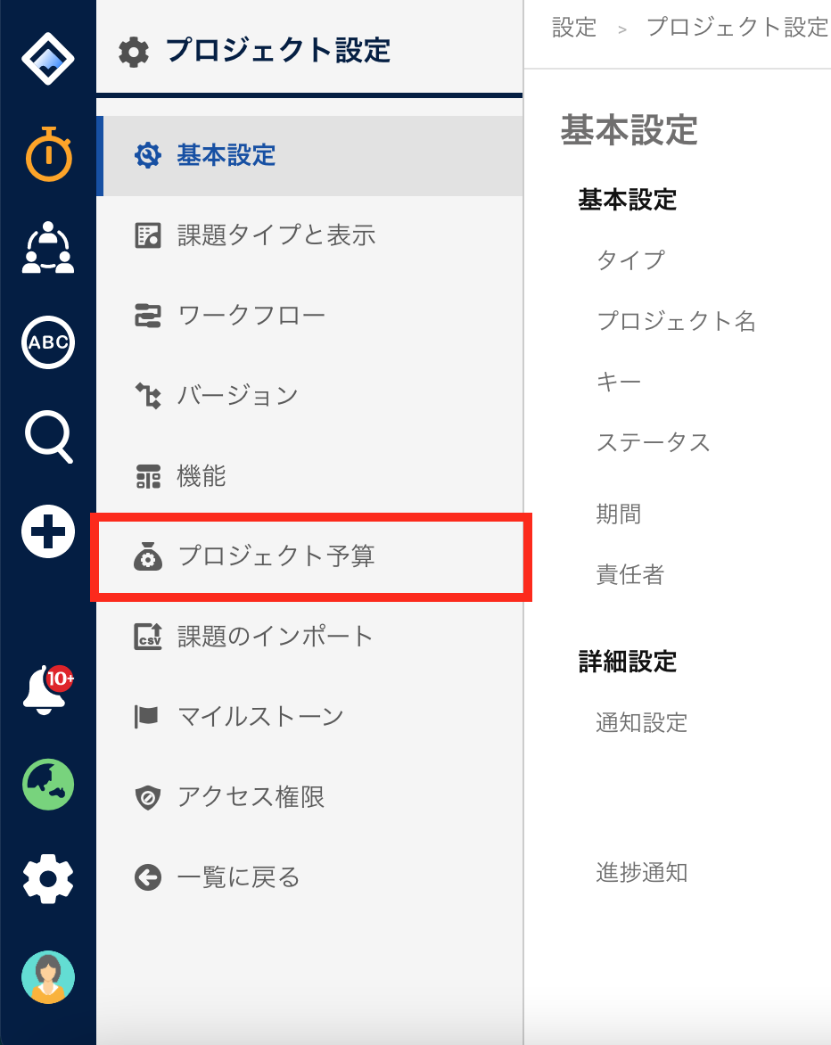This screenshot has width=831, height=1045.
Task: Select 基本設定 in settings menu
Action: tap(310, 156)
